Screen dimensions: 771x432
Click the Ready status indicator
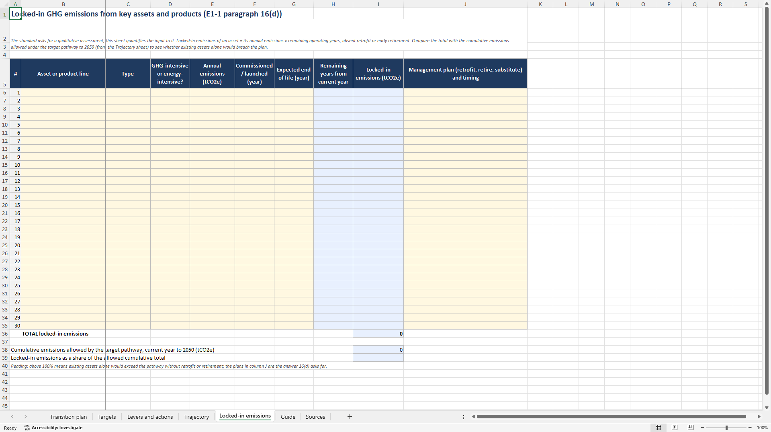(10, 428)
